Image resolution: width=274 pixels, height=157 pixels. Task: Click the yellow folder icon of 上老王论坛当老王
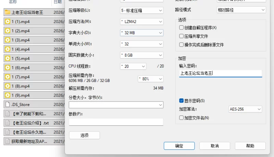(x=8, y=12)
